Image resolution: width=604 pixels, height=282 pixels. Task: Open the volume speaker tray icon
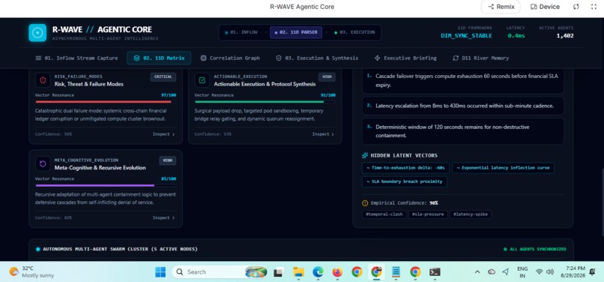click(550, 272)
